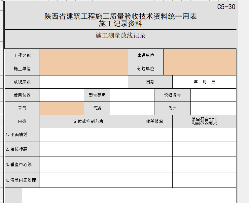
Task: Click the empty cell beside 放线层数
Action: point(84,82)
